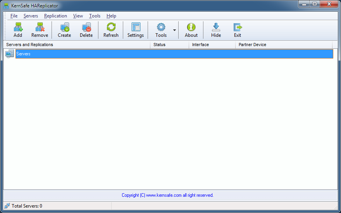Open the Tools menu in menu bar
The width and height of the screenshot is (341, 213).
click(x=95, y=16)
